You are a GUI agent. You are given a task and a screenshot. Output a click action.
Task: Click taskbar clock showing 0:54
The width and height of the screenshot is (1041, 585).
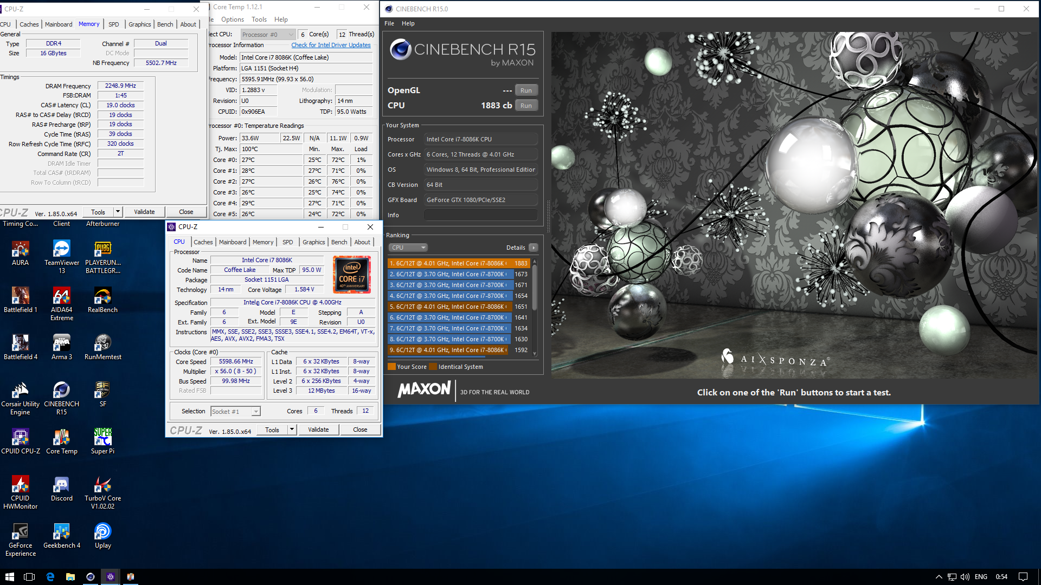[x=1001, y=577]
